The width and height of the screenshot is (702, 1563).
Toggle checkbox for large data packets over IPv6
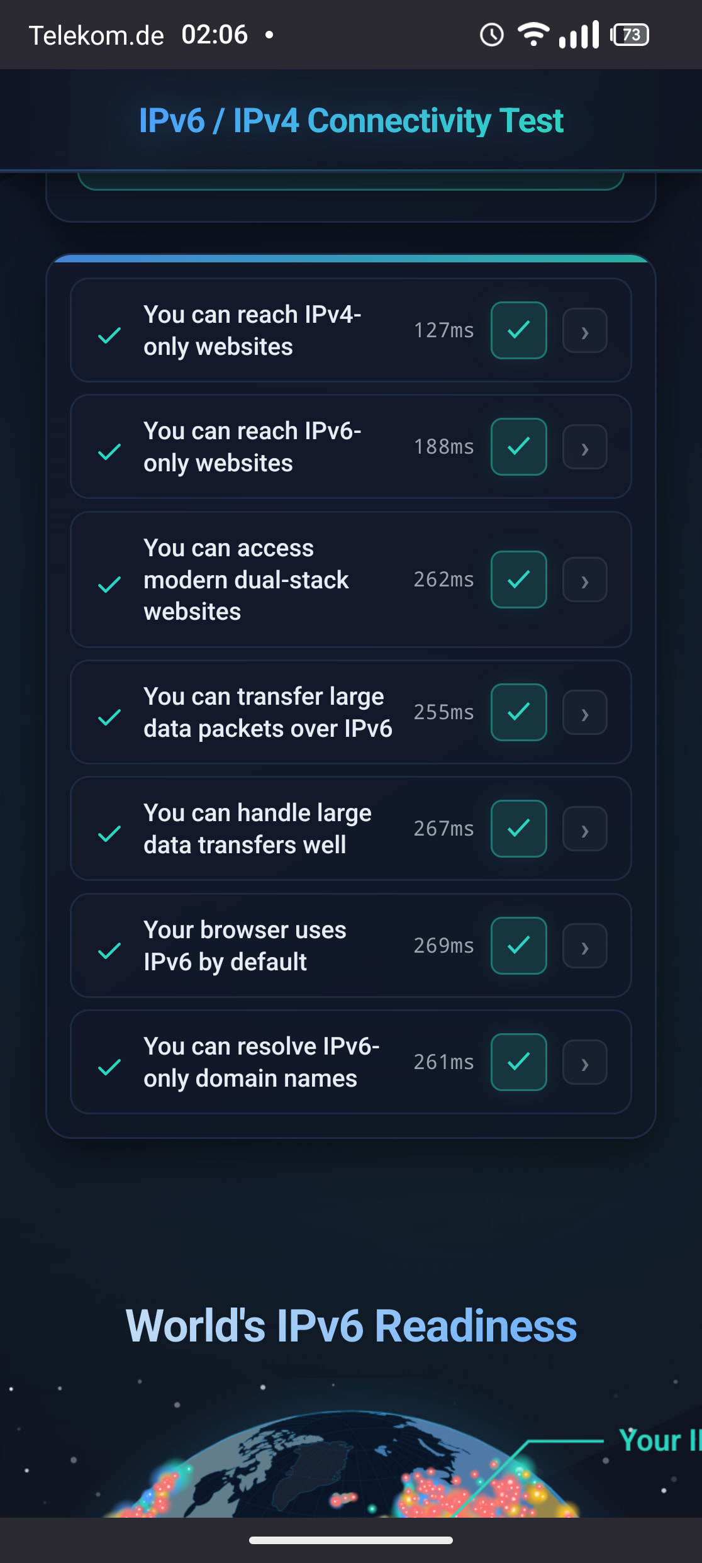[518, 712]
